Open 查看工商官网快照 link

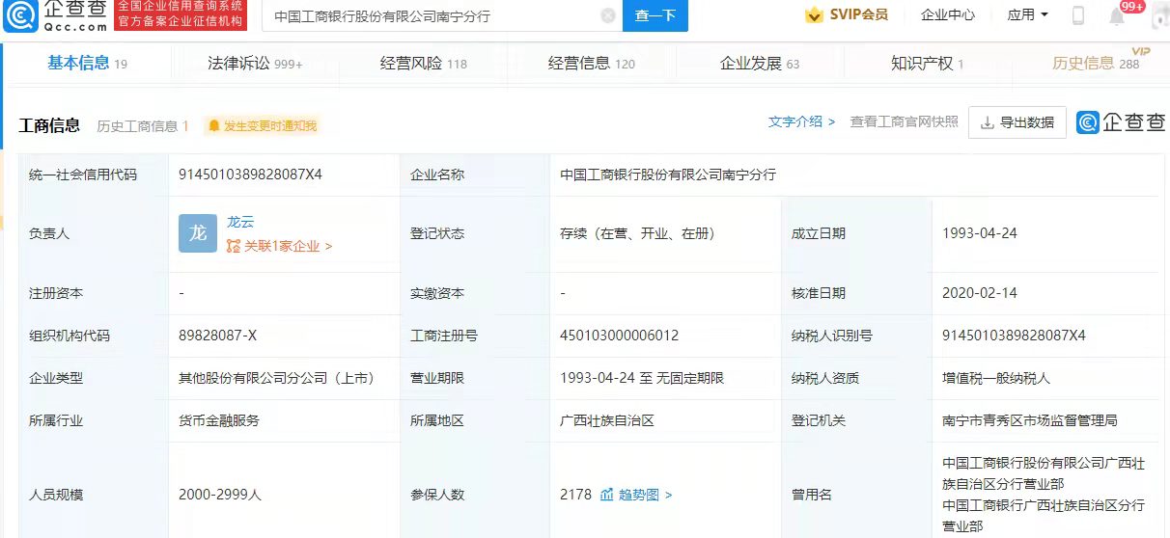point(904,121)
